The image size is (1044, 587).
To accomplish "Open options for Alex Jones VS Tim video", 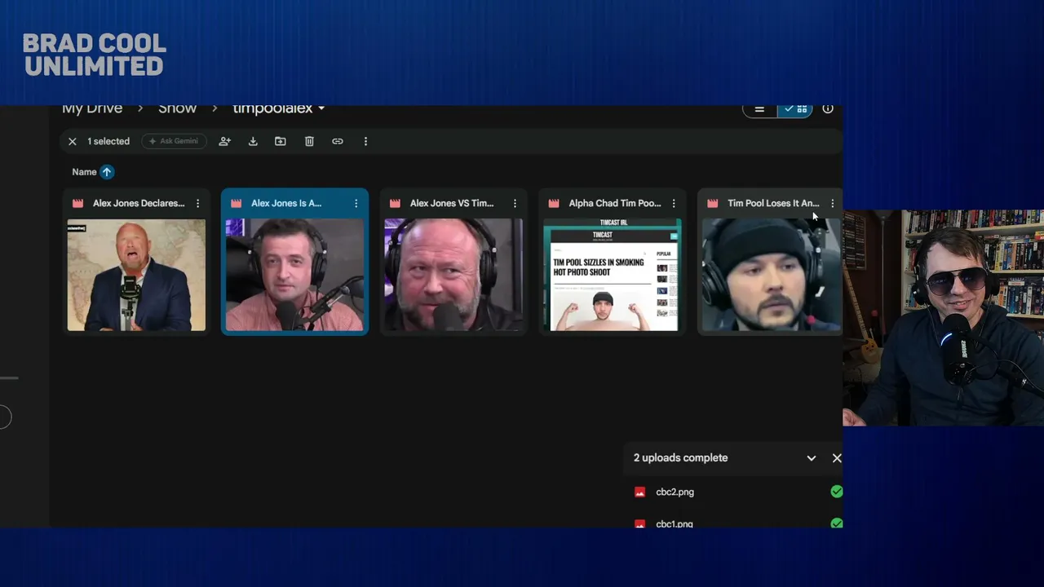I will click(x=515, y=204).
